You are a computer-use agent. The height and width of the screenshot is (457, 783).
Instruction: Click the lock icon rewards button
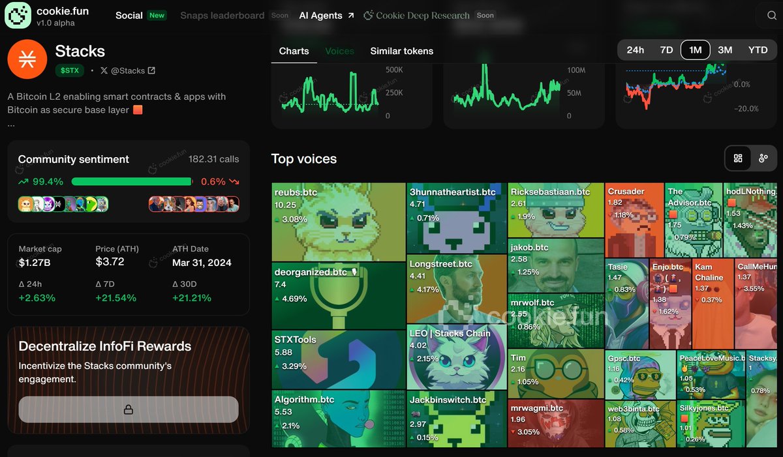click(129, 409)
